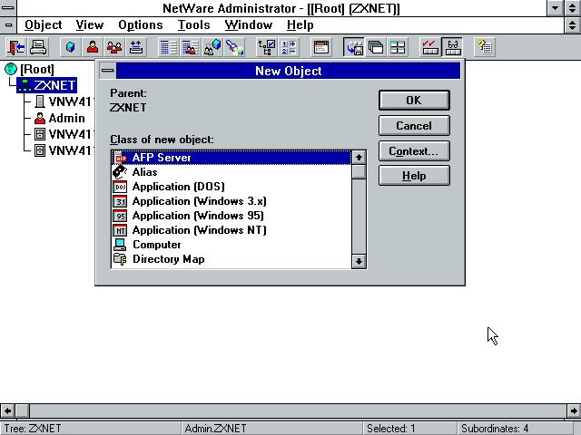Image resolution: width=581 pixels, height=435 pixels.
Task: Click the blue cube create-object toolbar icon
Action: 71,47
